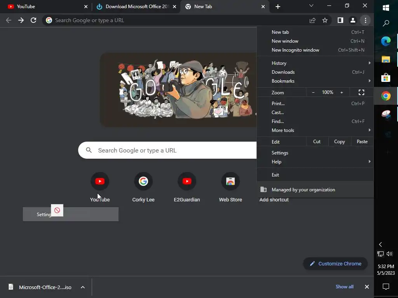Open Windows search icon in taskbar
Screen dimensions: 398x298
(386, 23)
